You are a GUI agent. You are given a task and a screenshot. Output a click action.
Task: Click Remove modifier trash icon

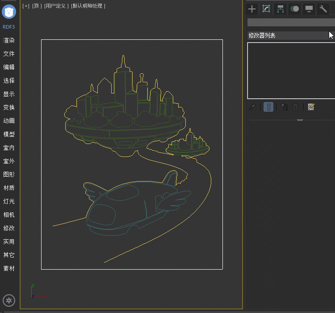(295, 107)
